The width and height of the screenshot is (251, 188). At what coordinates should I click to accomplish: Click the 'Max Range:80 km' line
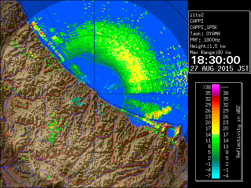point(210,52)
